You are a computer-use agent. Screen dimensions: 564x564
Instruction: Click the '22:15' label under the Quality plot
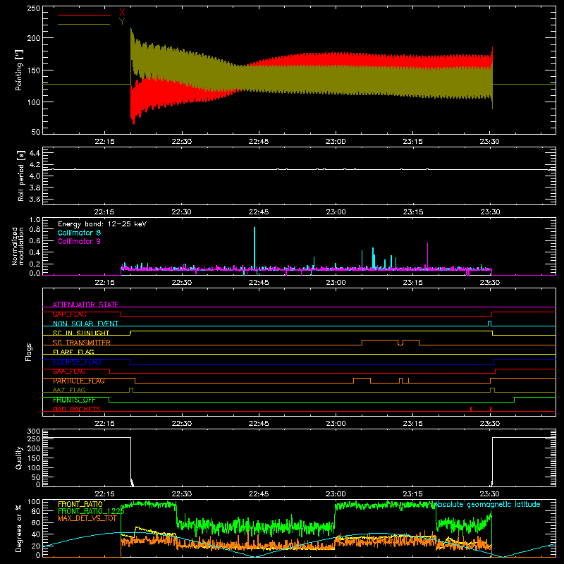coord(104,494)
